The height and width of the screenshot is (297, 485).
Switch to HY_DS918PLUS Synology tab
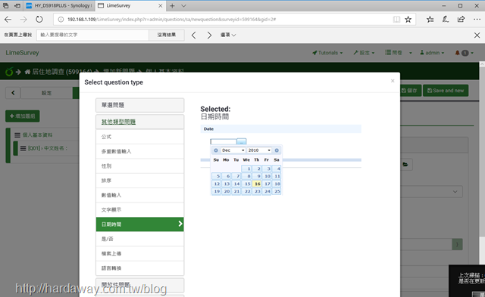click(59, 5)
